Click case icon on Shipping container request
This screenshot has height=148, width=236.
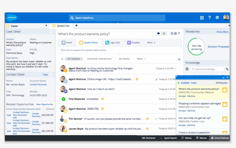point(225,105)
